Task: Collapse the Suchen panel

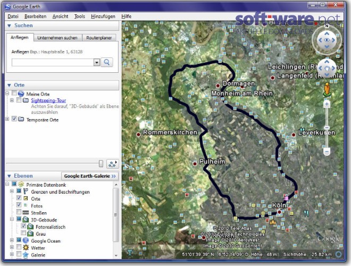Action: coord(9,26)
